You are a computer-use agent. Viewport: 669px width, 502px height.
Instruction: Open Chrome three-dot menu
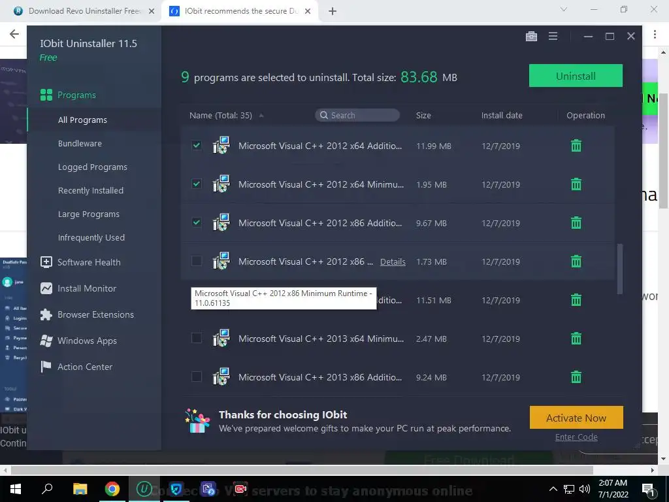pos(655,34)
